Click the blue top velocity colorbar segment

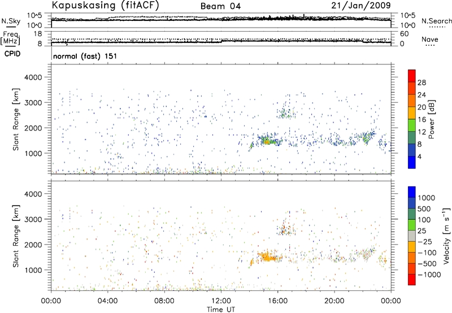412,192
